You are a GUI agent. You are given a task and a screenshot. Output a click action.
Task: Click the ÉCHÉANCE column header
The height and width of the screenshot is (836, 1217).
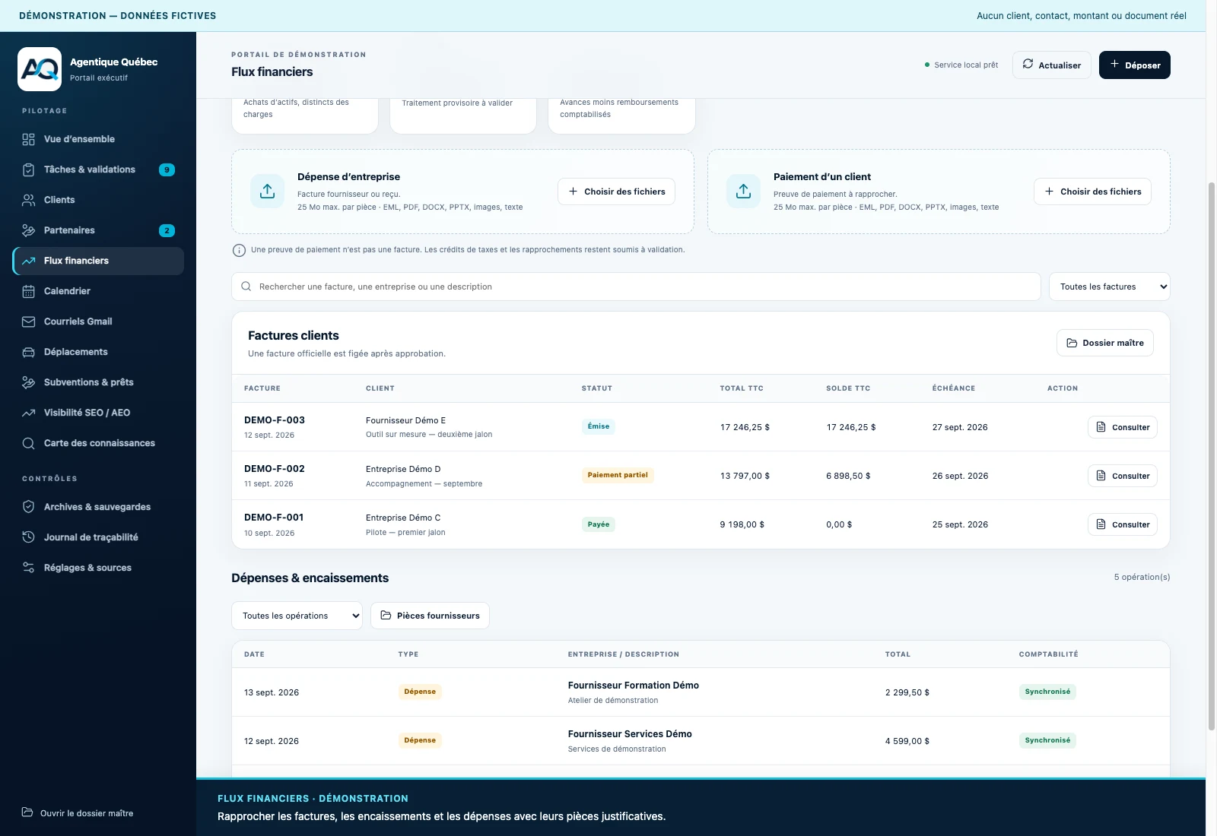pyautogui.click(x=954, y=388)
